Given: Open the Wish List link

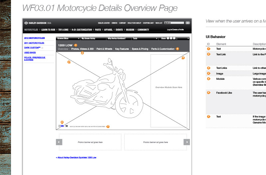Looking at the screenshot, I should 159,23.
